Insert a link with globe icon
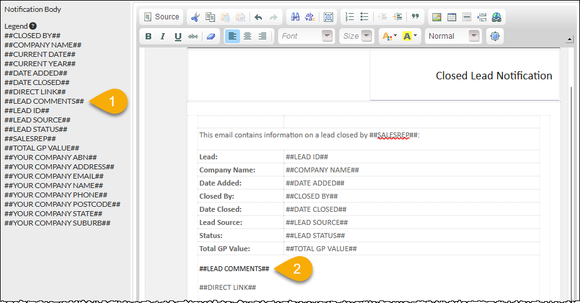Viewport: 580px width, 303px height. click(496, 17)
